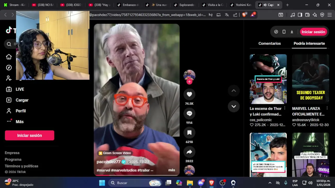Screen dimensions: 335x188
Task: Open Full Avengers Doomsday Trailer Date thumbnail
Action: coord(311,155)
